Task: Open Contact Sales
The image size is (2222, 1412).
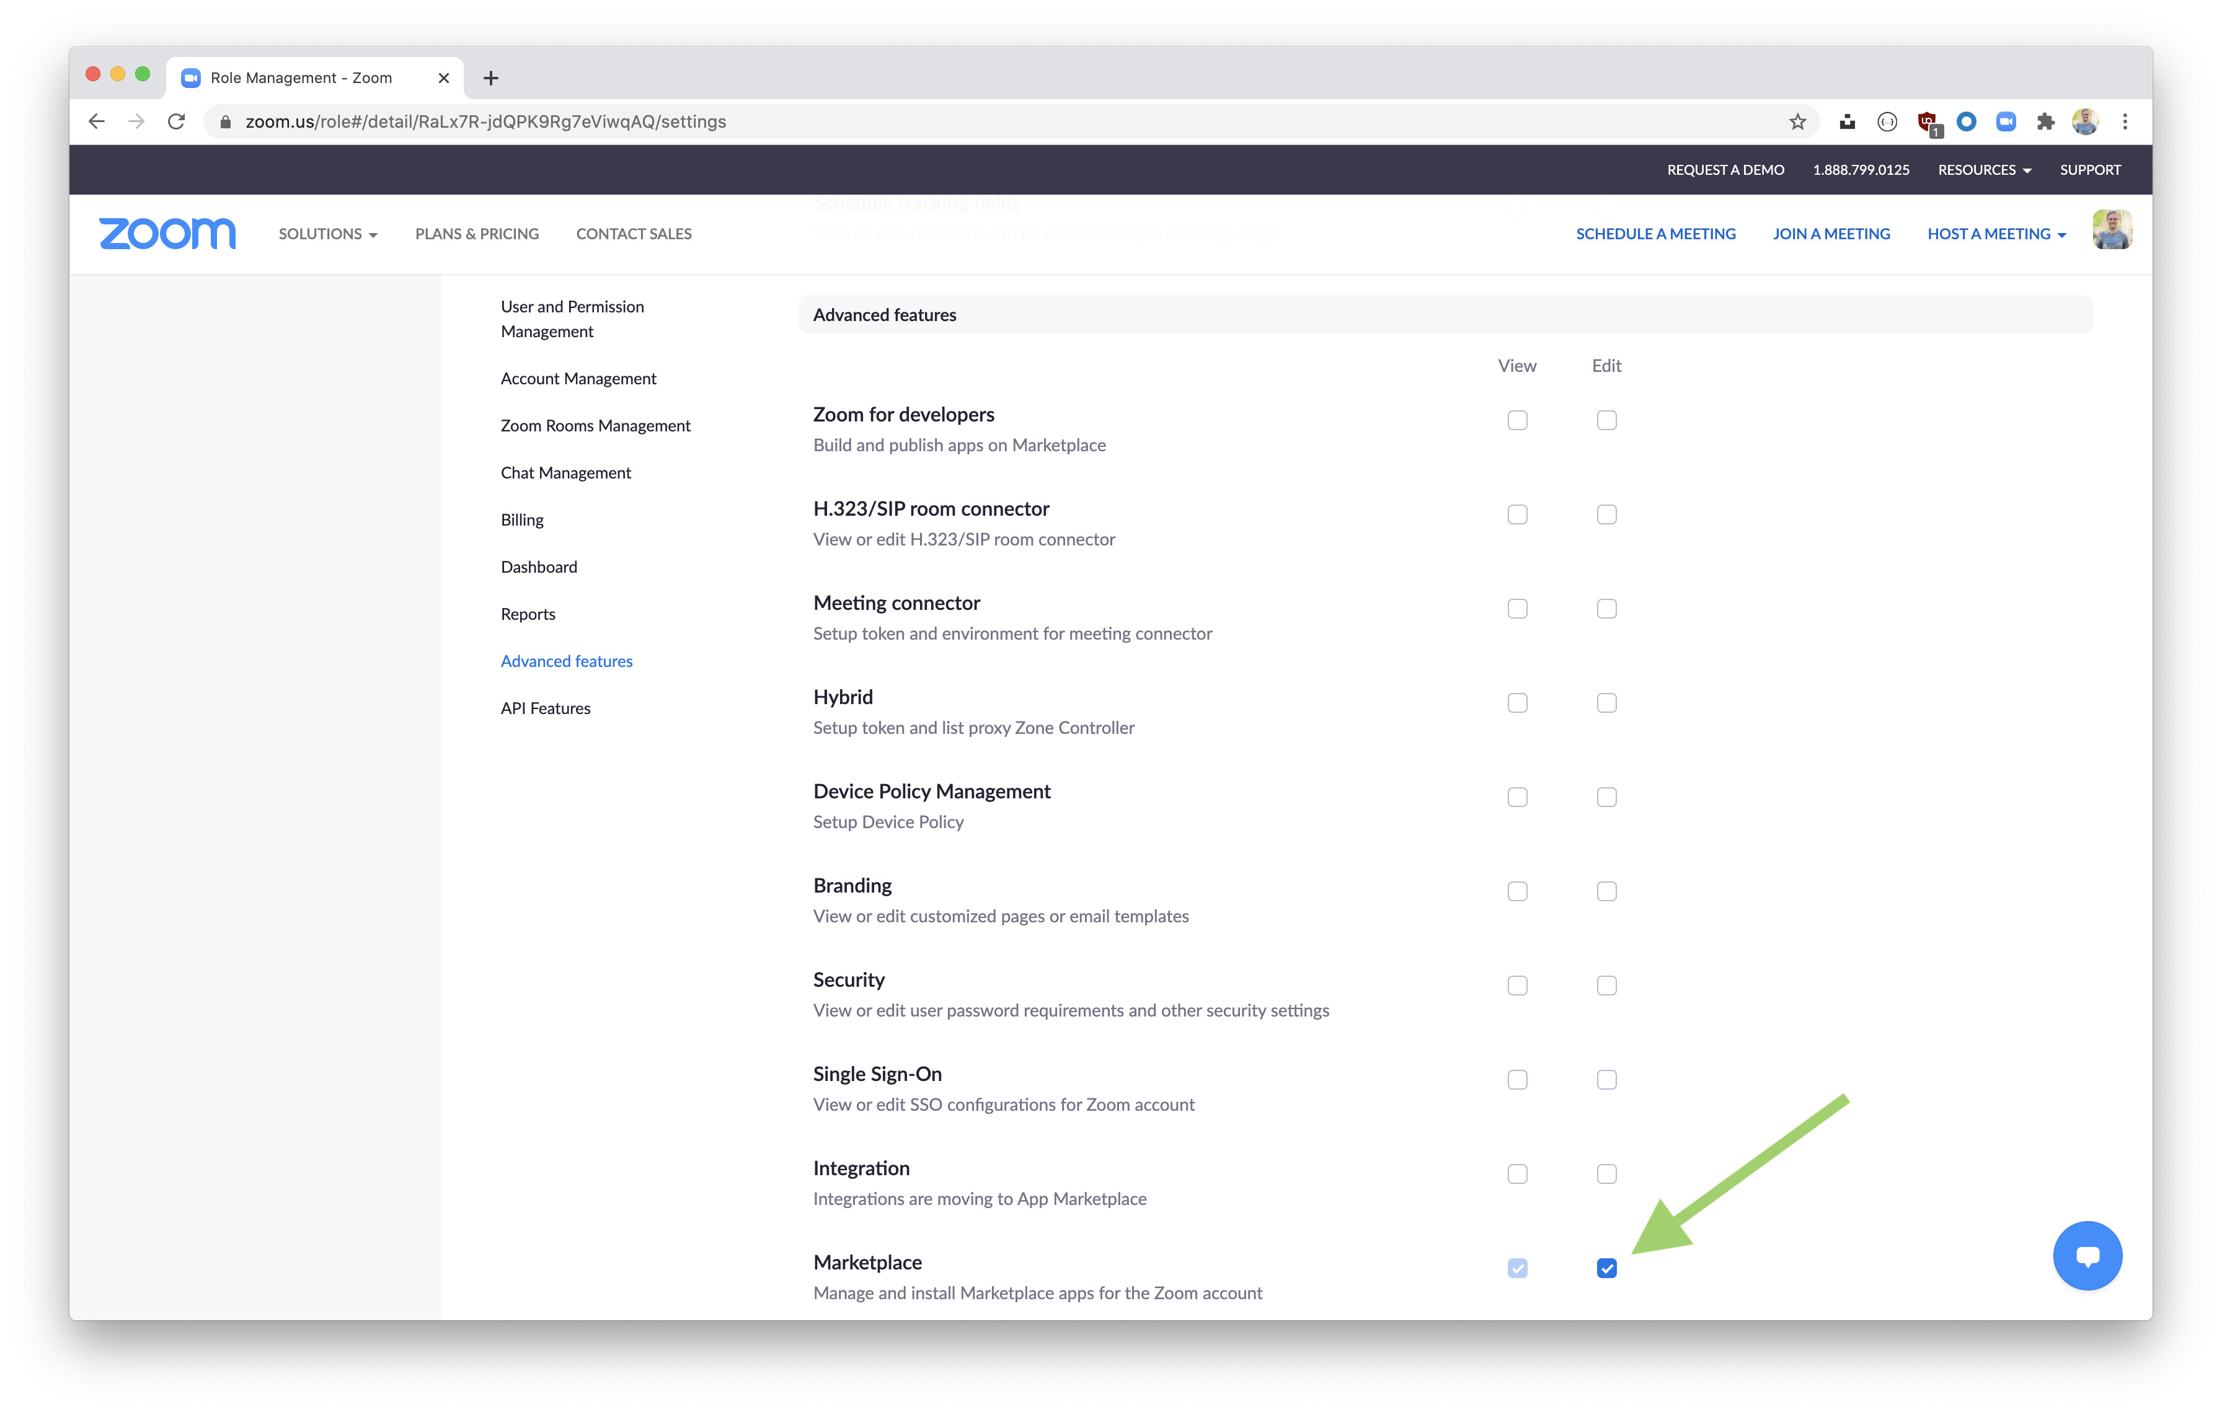Action: pos(634,234)
